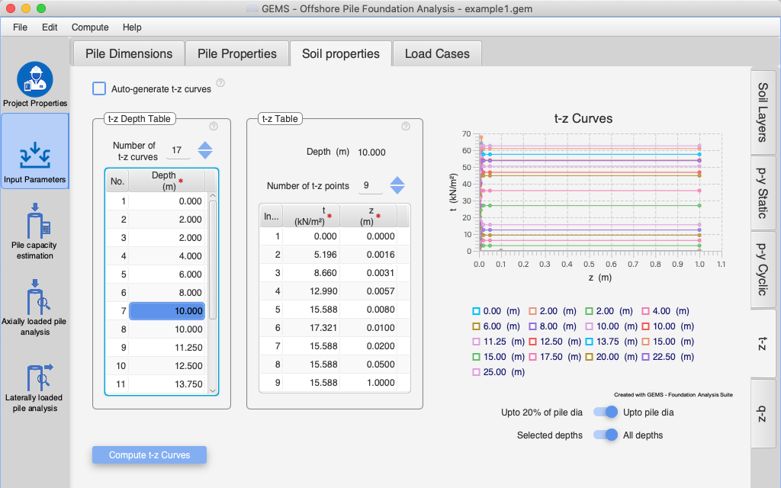Toggle the All depths switch
The height and width of the screenshot is (488, 781).
606,435
